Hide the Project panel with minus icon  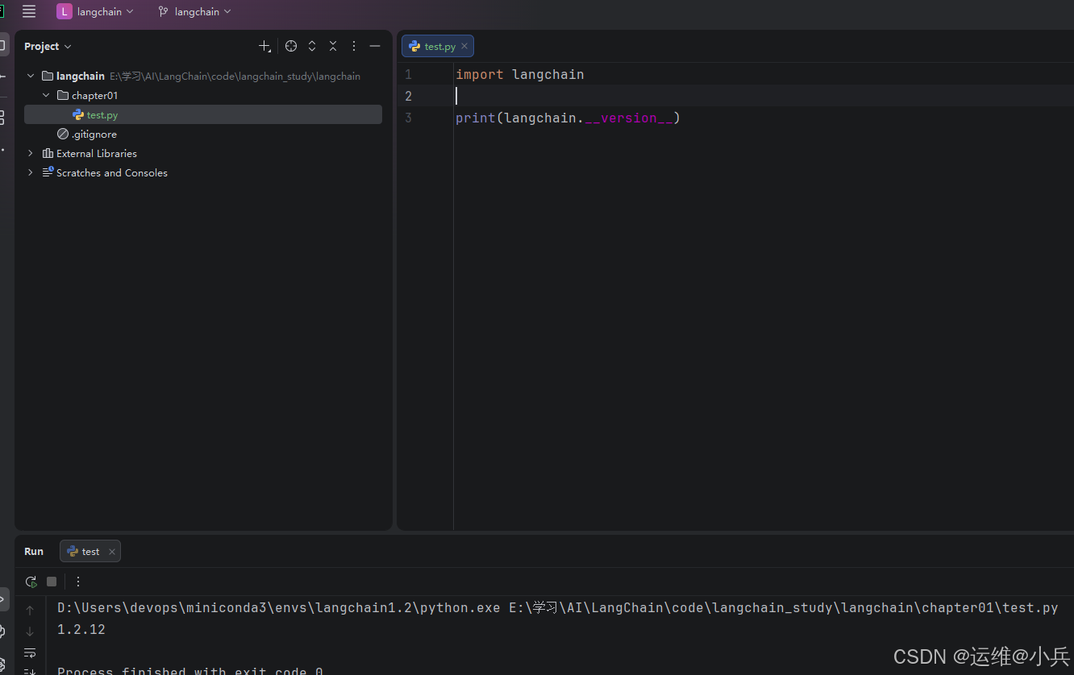click(x=375, y=47)
